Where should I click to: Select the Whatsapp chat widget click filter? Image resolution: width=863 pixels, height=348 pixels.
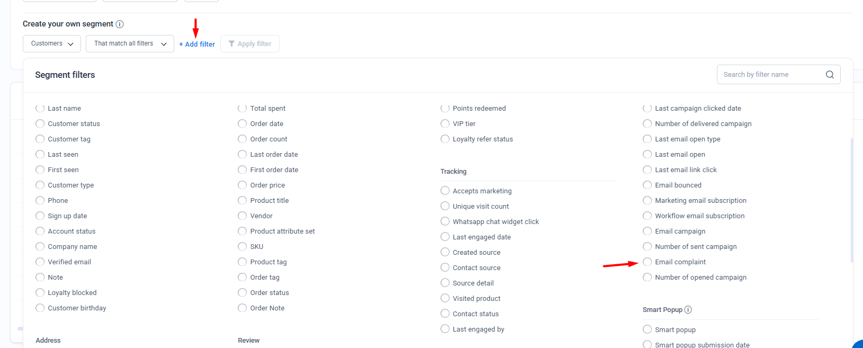[445, 221]
